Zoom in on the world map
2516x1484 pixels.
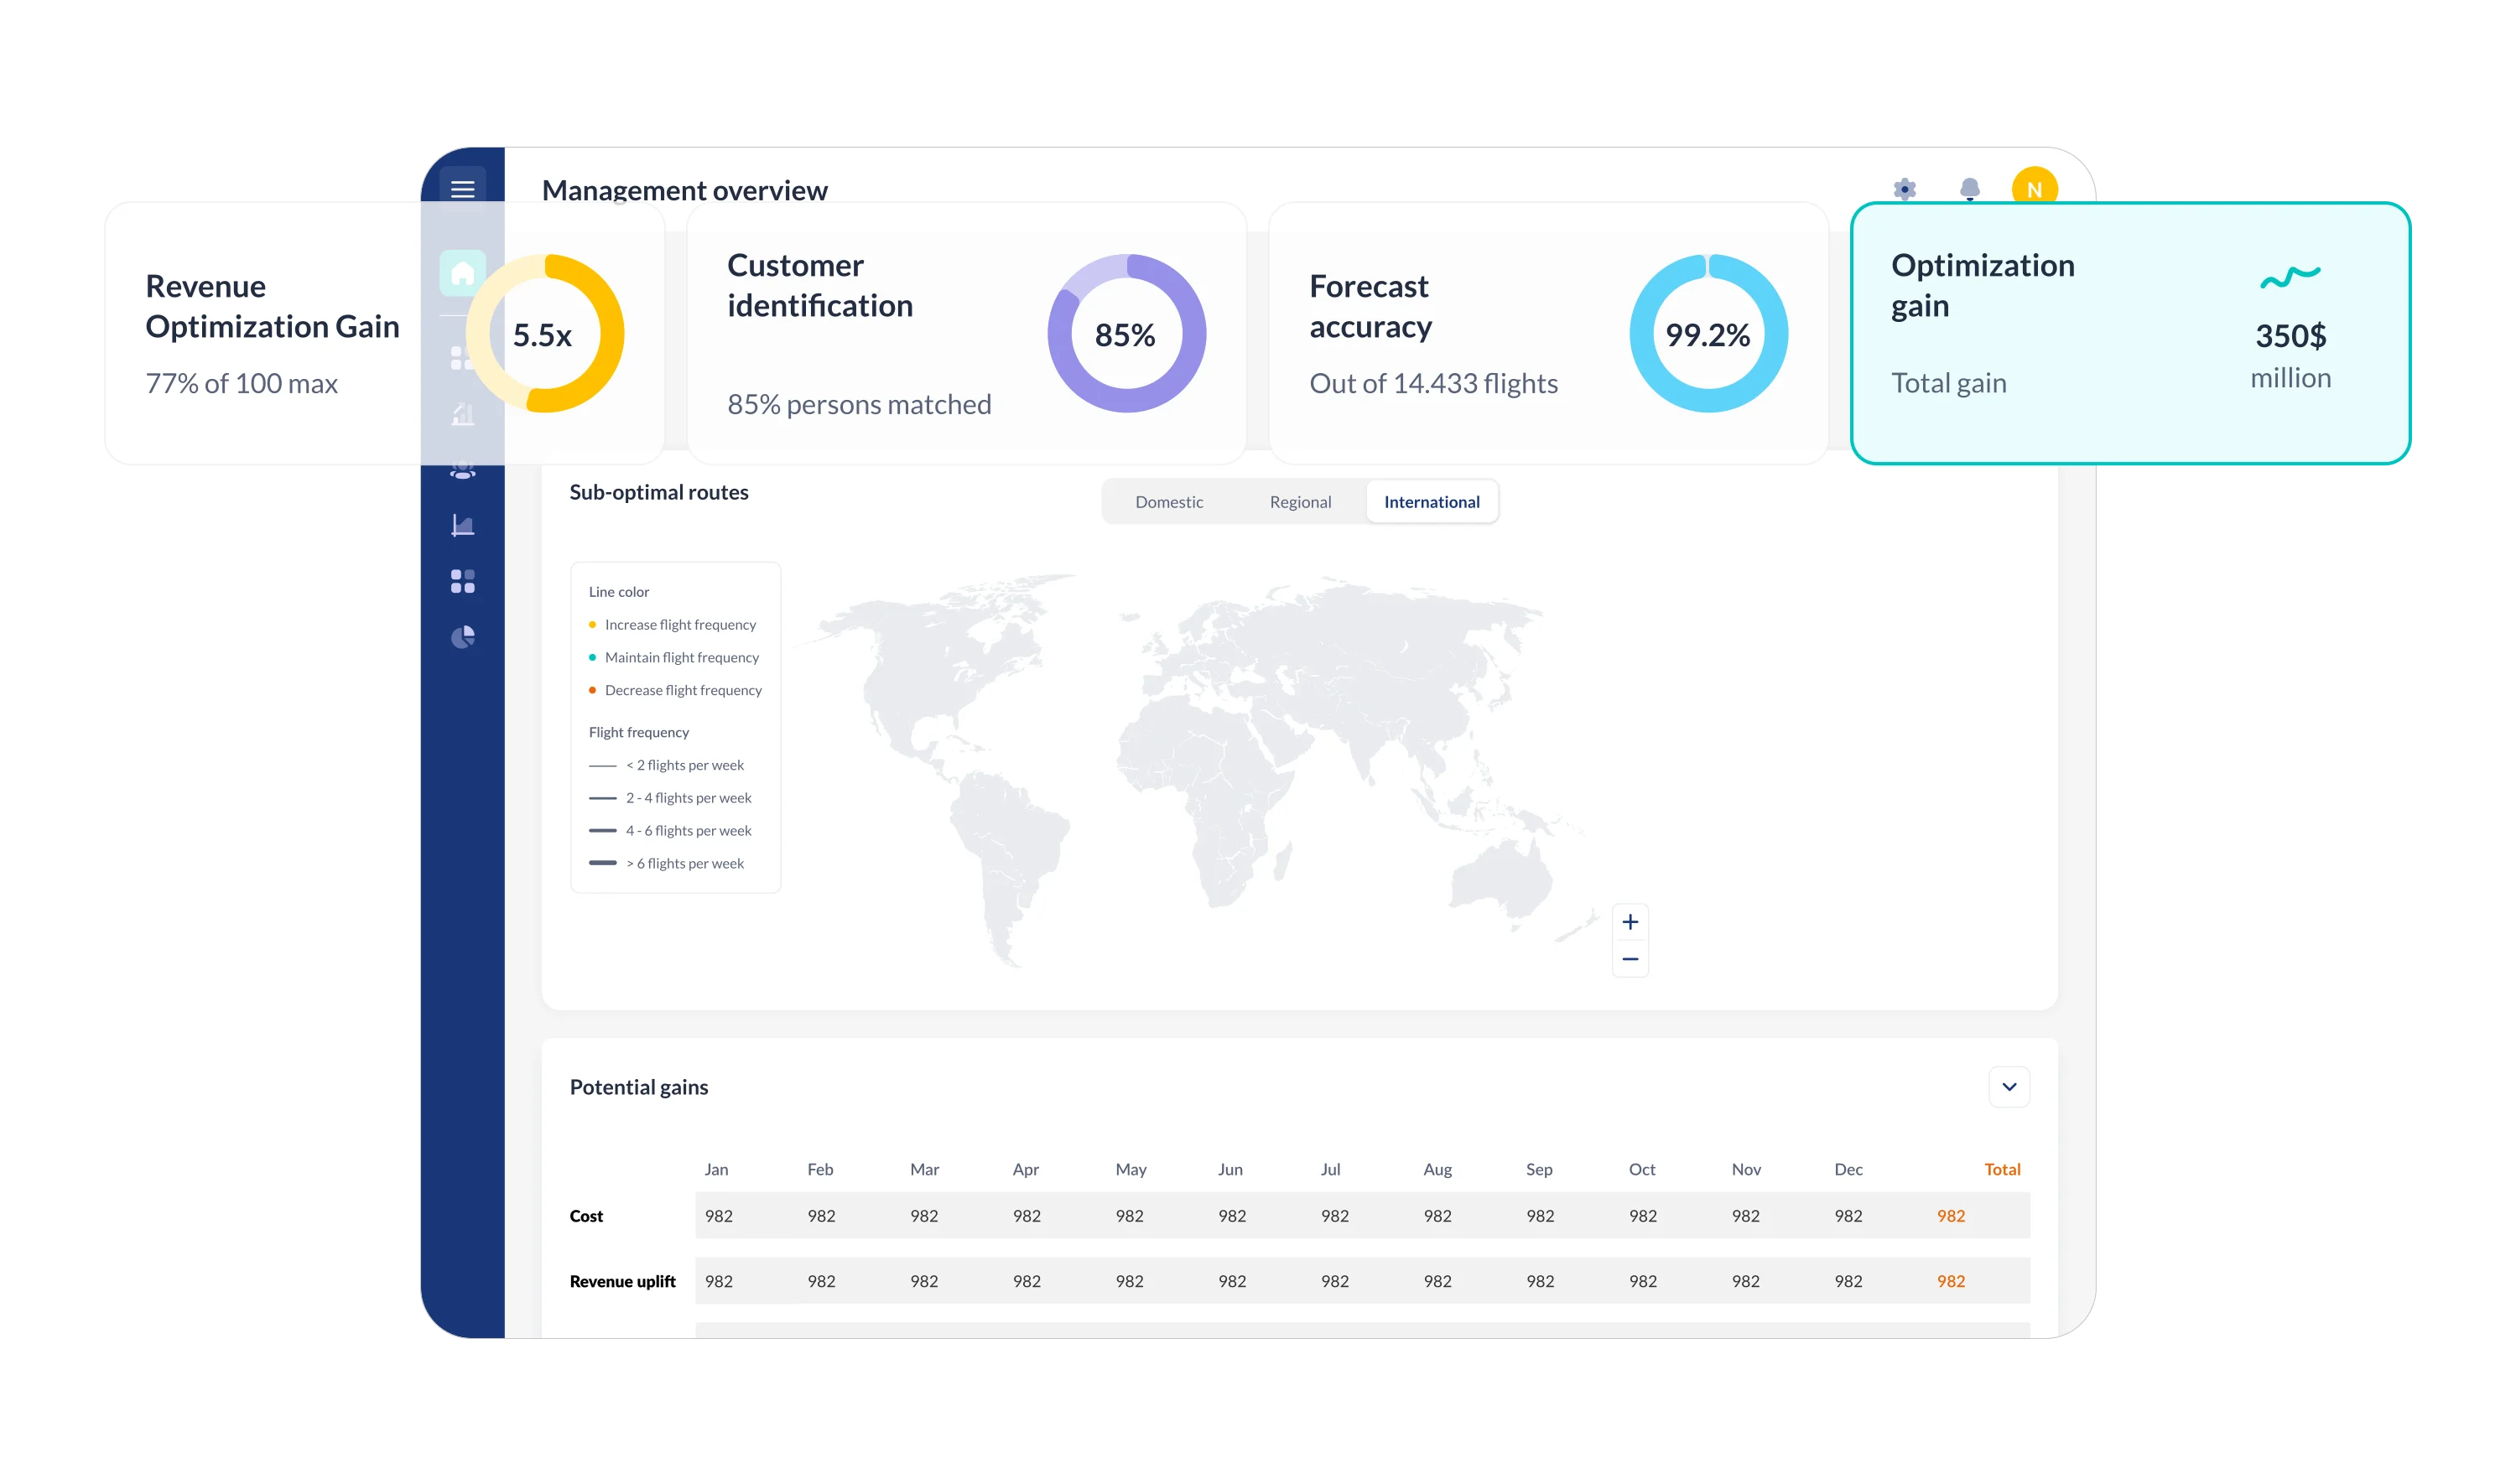pos(1630,922)
